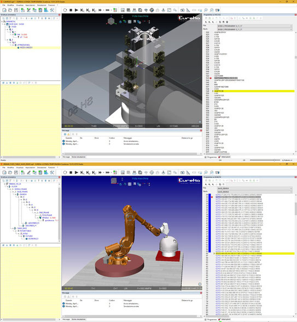Click the triple-arrow skip icon in bottom window
The height and width of the screenshot is (322, 297).
click(x=107, y=173)
